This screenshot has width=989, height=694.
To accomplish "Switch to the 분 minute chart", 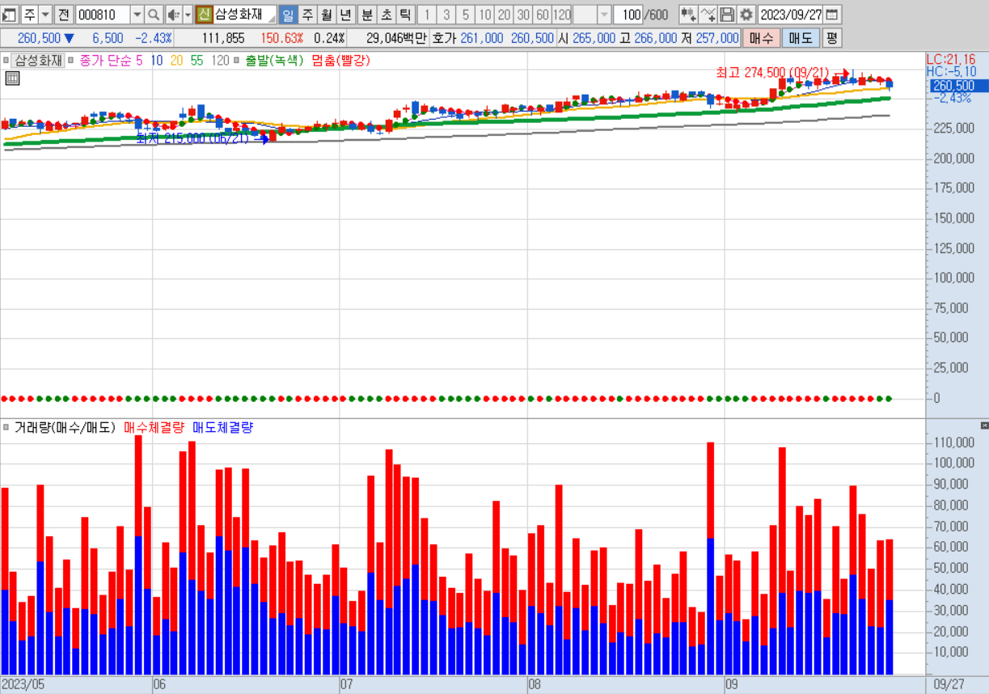I will coord(366,15).
